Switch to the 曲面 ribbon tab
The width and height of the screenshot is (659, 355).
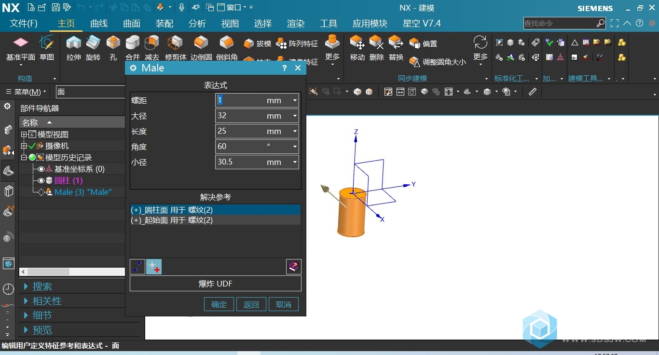[x=132, y=23]
